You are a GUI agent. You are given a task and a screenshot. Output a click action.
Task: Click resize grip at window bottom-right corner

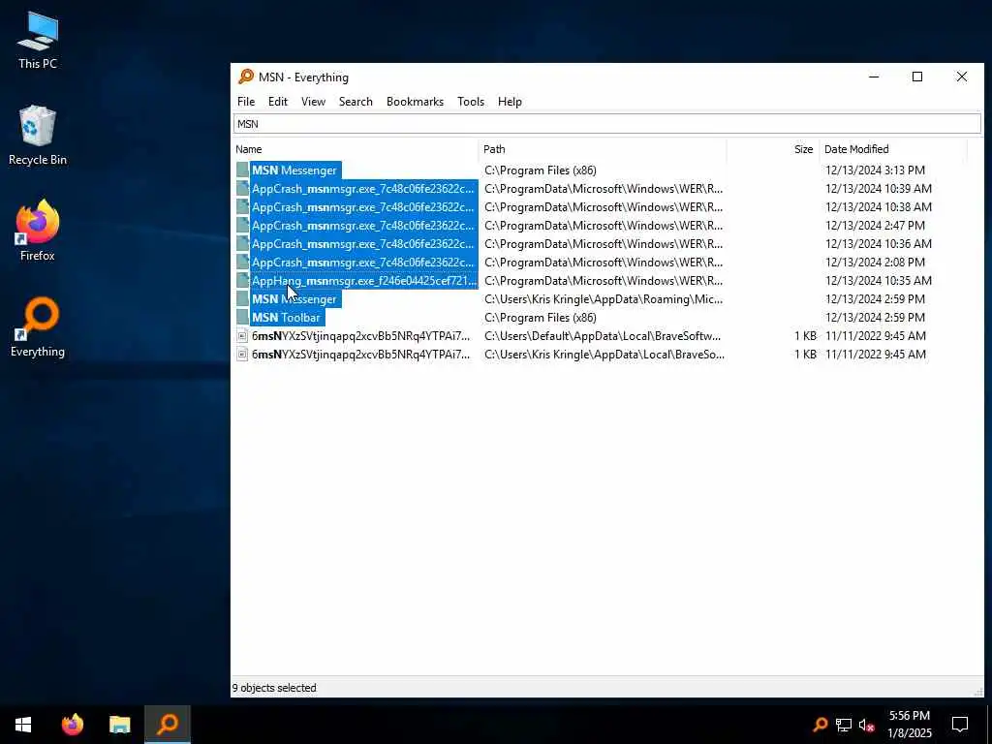[978, 692]
